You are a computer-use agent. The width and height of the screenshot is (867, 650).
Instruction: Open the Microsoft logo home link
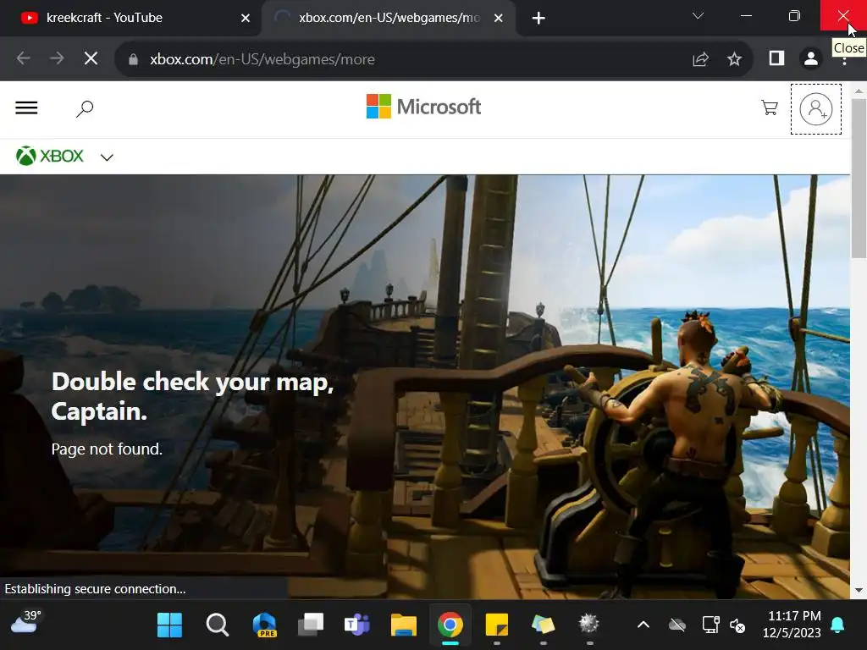pyautogui.click(x=423, y=107)
